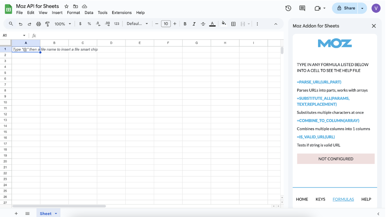Click the borders icon in toolbar
Image resolution: width=386 pixels, height=217 pixels.
(x=233, y=24)
